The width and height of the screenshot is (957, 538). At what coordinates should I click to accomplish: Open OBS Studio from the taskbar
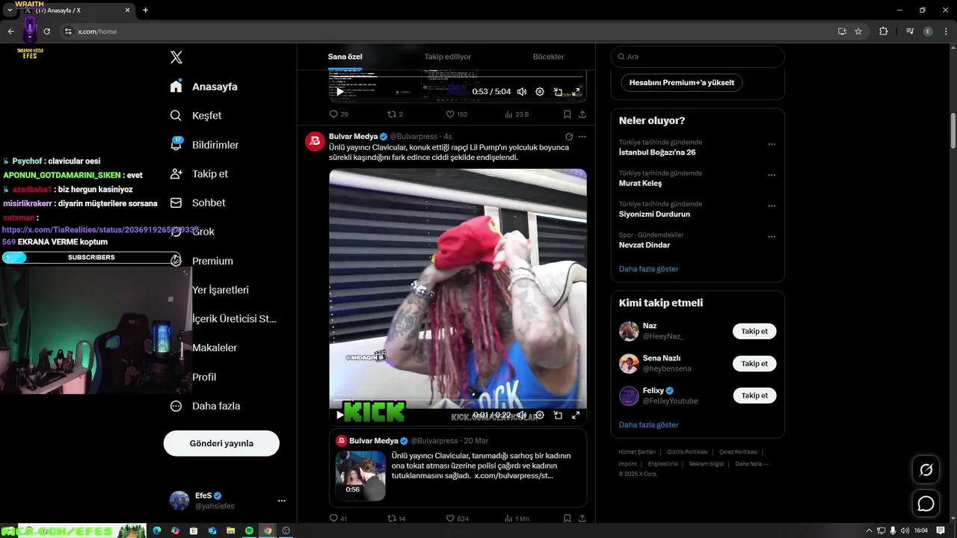(x=286, y=531)
